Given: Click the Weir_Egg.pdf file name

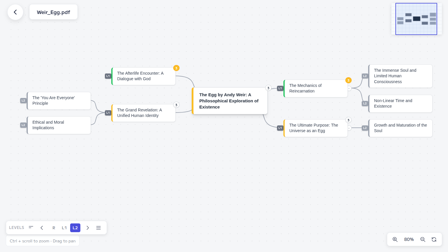Looking at the screenshot, I should (x=53, y=12).
